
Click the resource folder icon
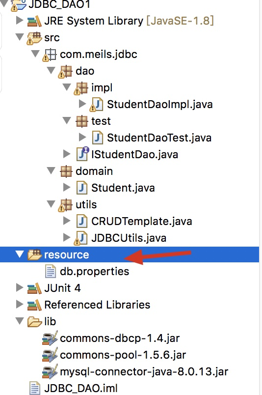coord(34,254)
